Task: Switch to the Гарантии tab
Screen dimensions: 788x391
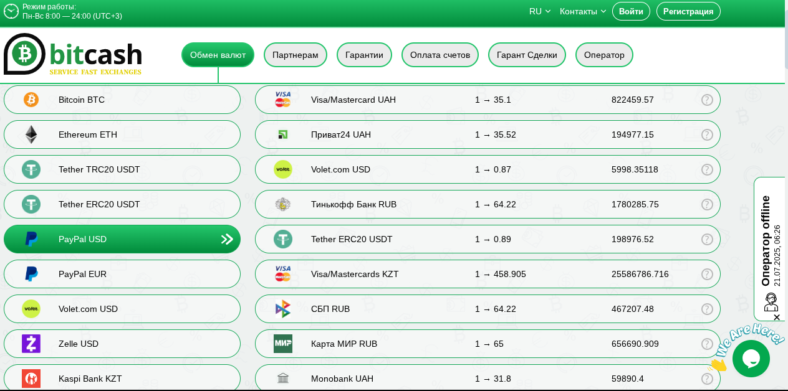Action: click(x=364, y=55)
